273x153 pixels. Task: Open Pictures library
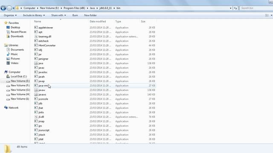coord(15,59)
